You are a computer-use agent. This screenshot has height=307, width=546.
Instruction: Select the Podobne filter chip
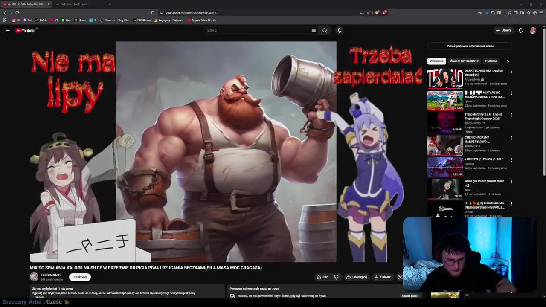(x=491, y=61)
